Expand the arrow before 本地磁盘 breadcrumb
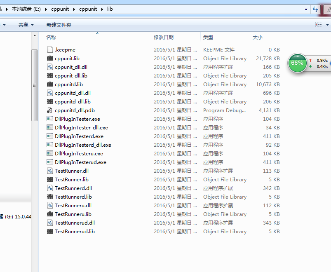 pos(7,9)
